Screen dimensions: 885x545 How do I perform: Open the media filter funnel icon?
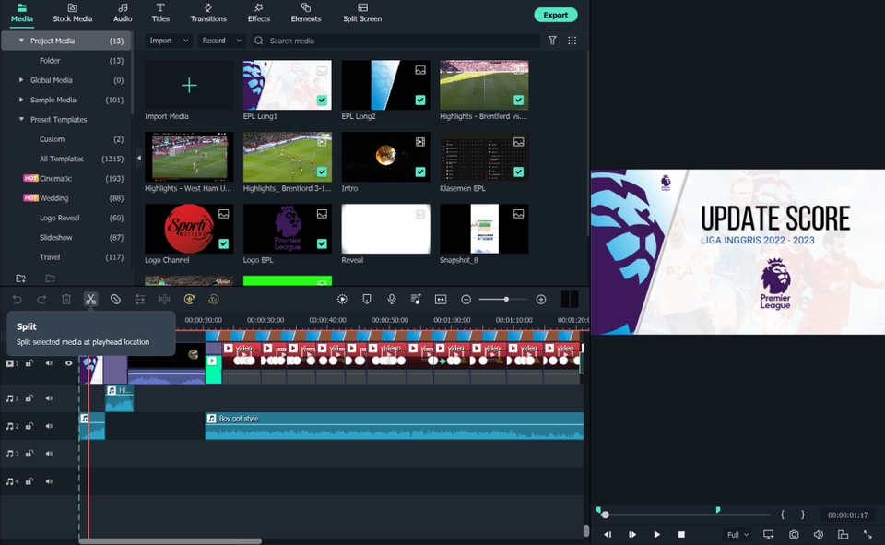pos(552,41)
